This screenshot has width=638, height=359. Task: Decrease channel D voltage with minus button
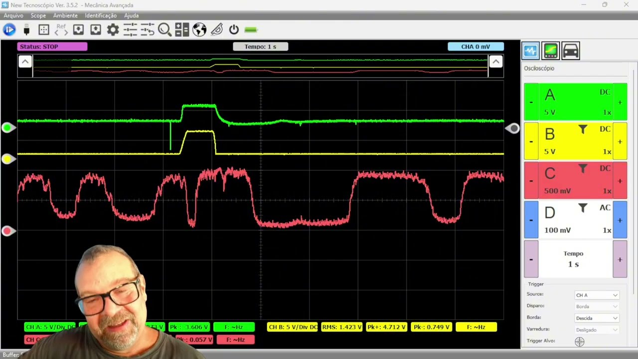tap(531, 220)
